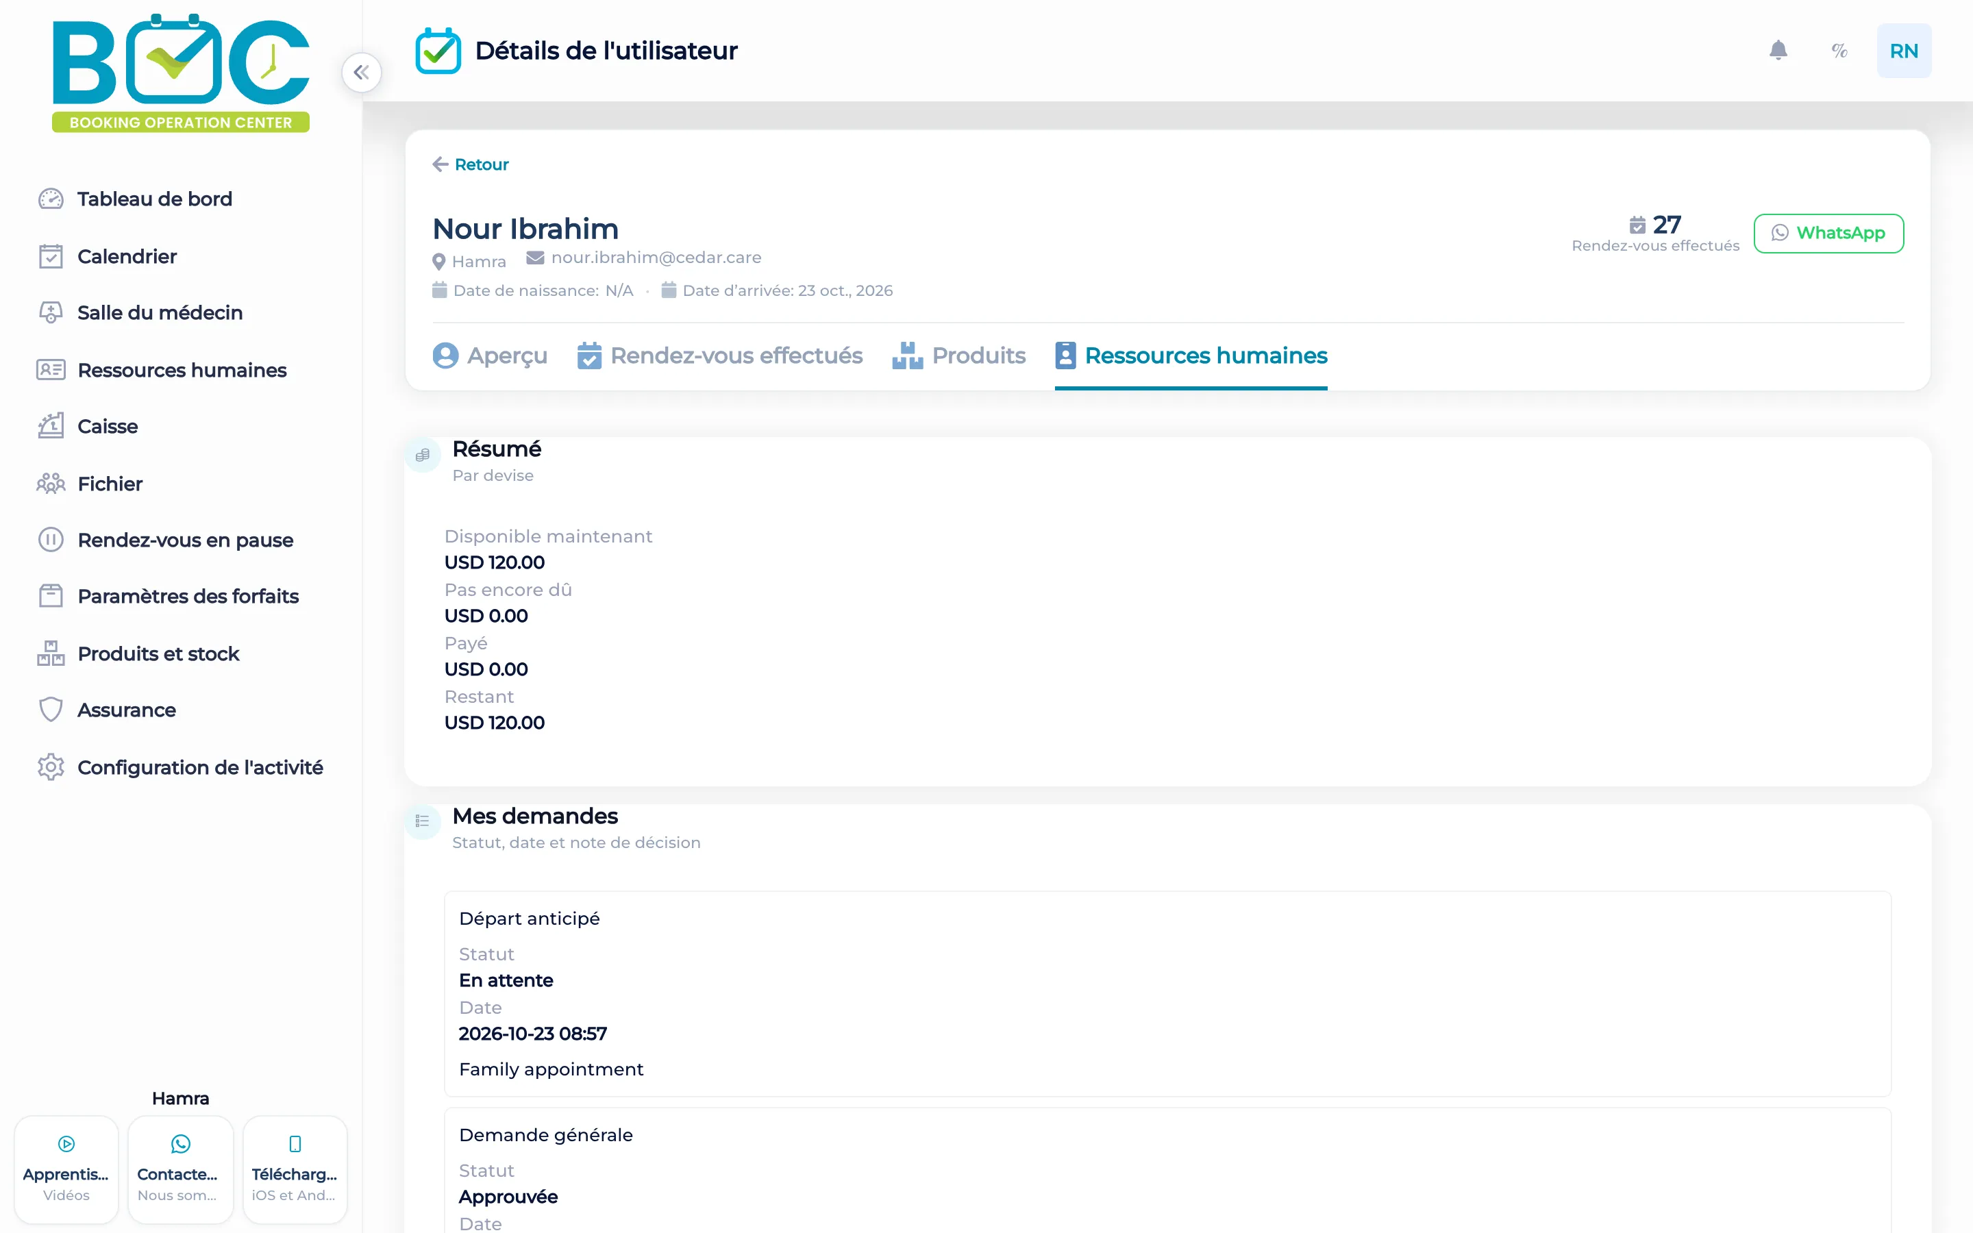Image resolution: width=1973 pixels, height=1233 pixels.
Task: Click the percent icon in header
Action: 1839,51
